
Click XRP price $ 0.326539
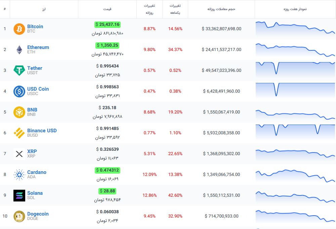108,149
